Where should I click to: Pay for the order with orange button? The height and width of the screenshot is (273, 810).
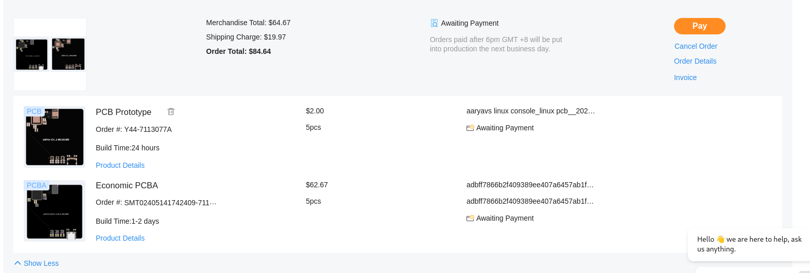tap(699, 26)
